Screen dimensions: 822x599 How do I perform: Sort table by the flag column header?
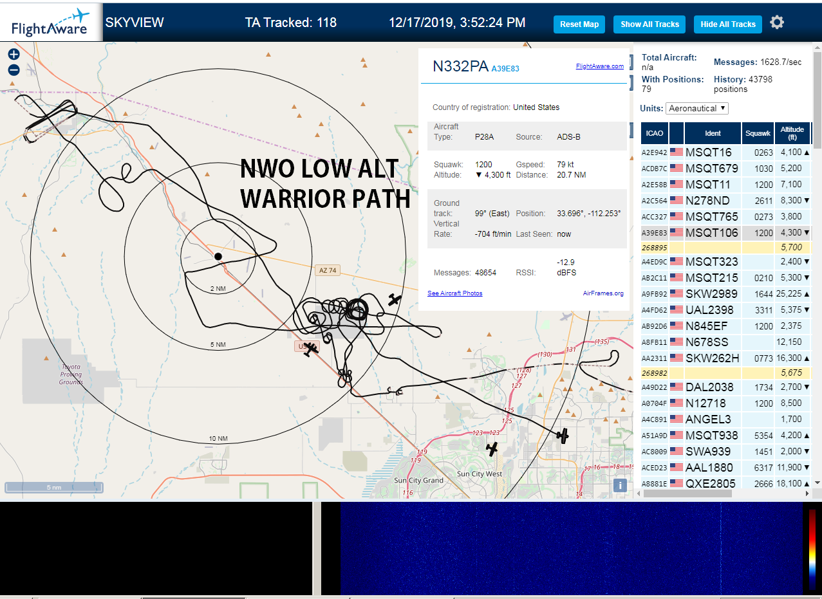677,133
